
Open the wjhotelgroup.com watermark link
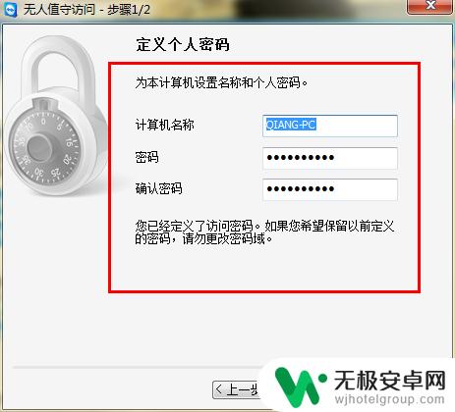(x=389, y=399)
